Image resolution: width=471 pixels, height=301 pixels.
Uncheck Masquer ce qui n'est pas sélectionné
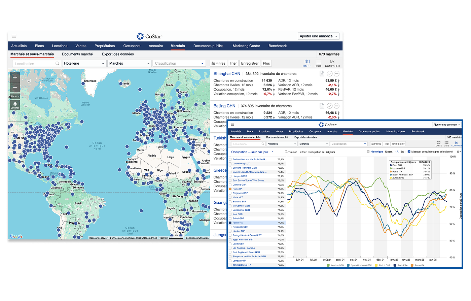(x=409, y=152)
